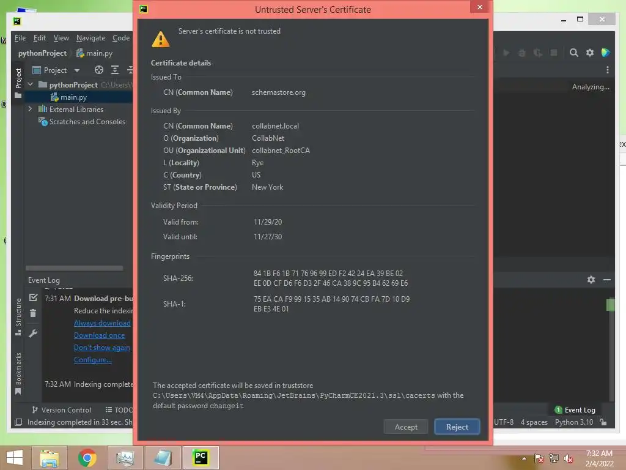Click the trash Clear All icon in Event Log
The width and height of the screenshot is (626, 470).
coord(33,313)
